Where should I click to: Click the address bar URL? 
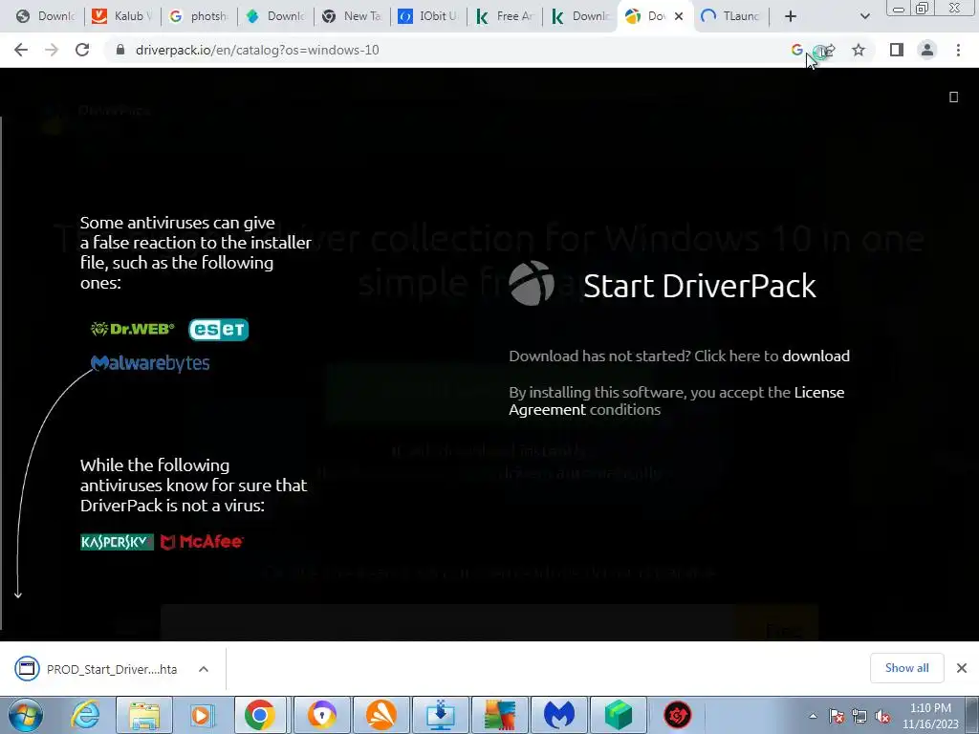point(257,50)
